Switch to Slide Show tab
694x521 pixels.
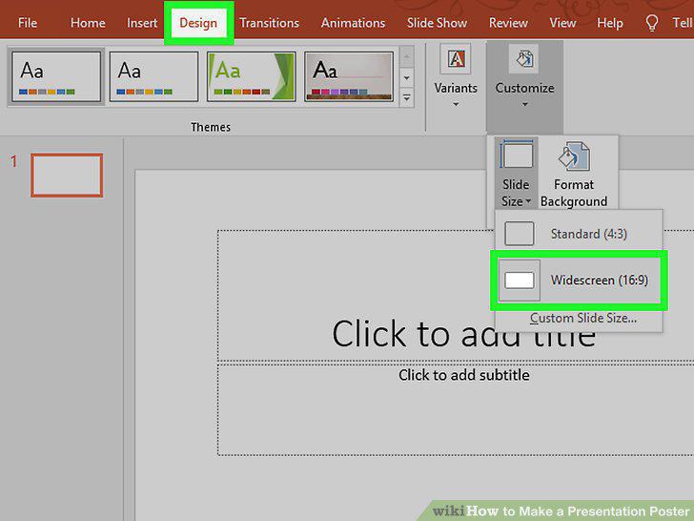(437, 23)
